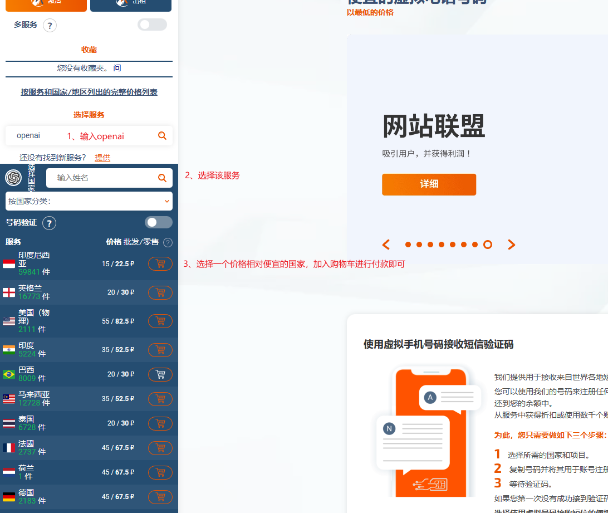Go to previous banner slide arrow

[386, 245]
